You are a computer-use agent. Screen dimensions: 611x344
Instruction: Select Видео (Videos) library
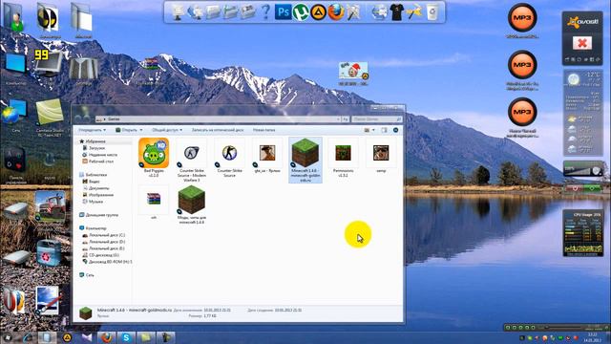click(91, 182)
